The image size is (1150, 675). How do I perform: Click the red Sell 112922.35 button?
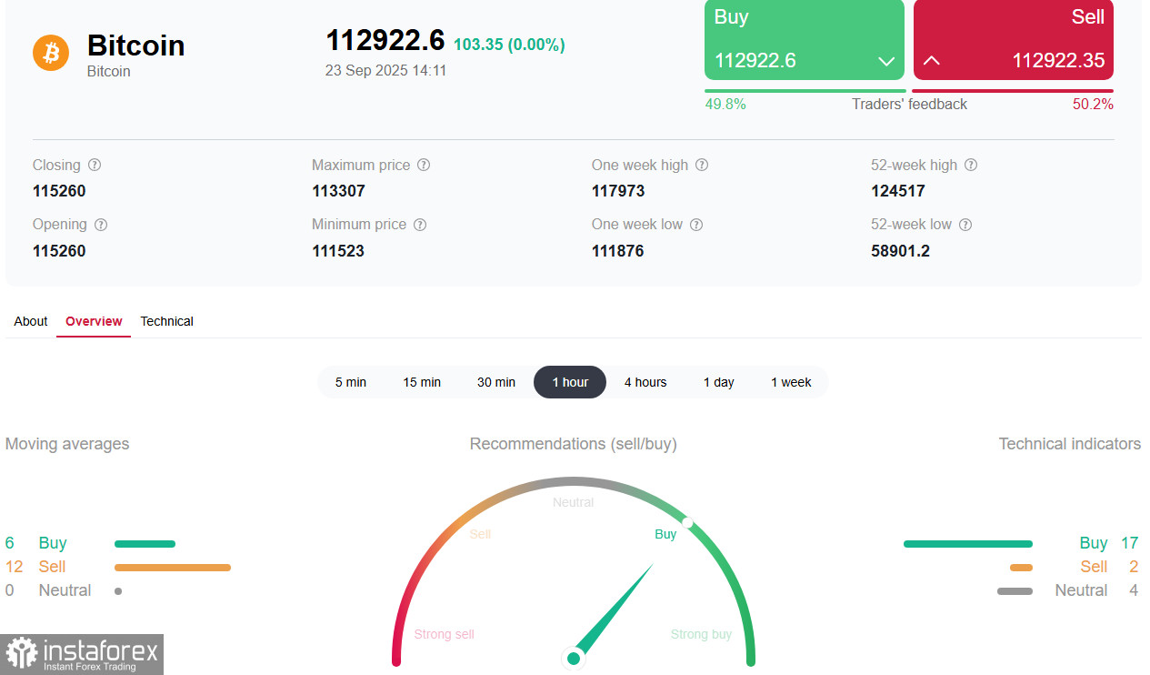[1014, 40]
